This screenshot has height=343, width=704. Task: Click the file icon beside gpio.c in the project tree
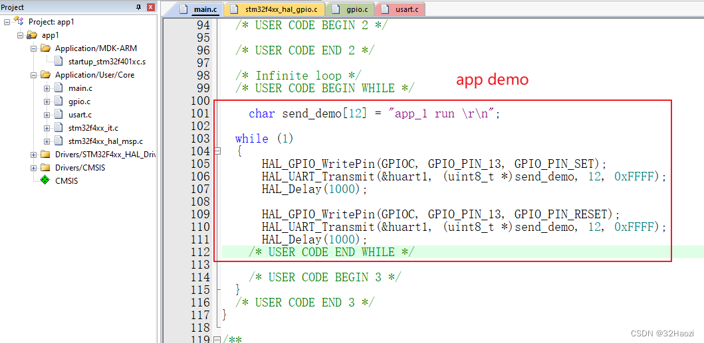pos(59,102)
